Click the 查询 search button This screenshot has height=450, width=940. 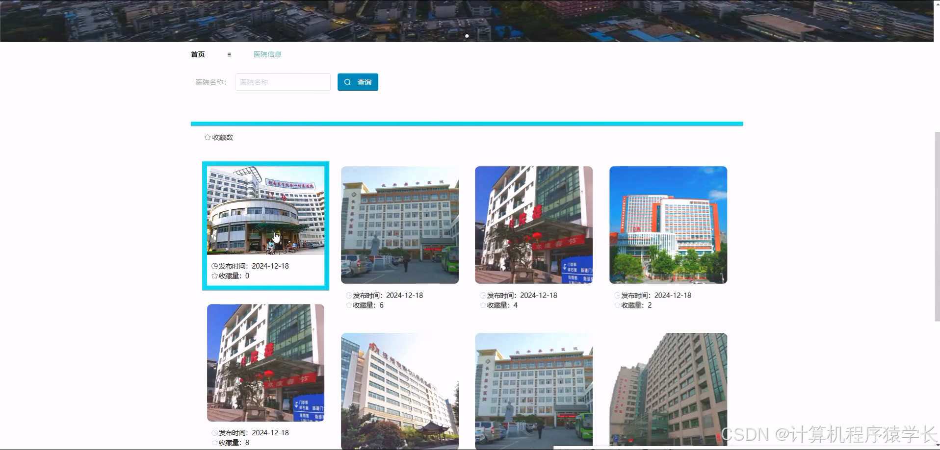[x=358, y=82]
